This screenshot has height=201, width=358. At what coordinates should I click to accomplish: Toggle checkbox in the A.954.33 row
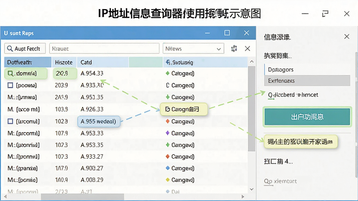(x=10, y=73)
